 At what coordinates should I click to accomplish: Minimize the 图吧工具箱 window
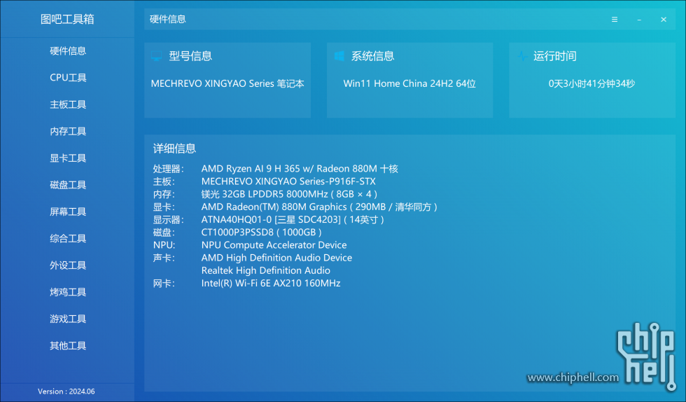(x=639, y=20)
